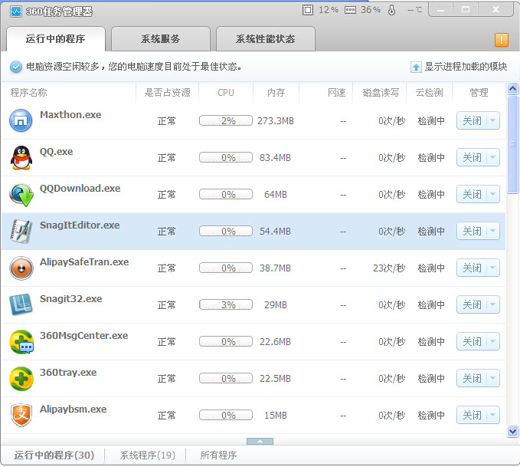Click the 360MsgCenter.exe icon
520x467 pixels.
click(x=21, y=342)
